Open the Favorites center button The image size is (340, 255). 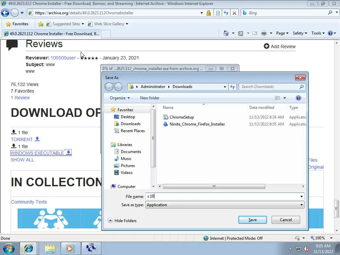[17, 24]
